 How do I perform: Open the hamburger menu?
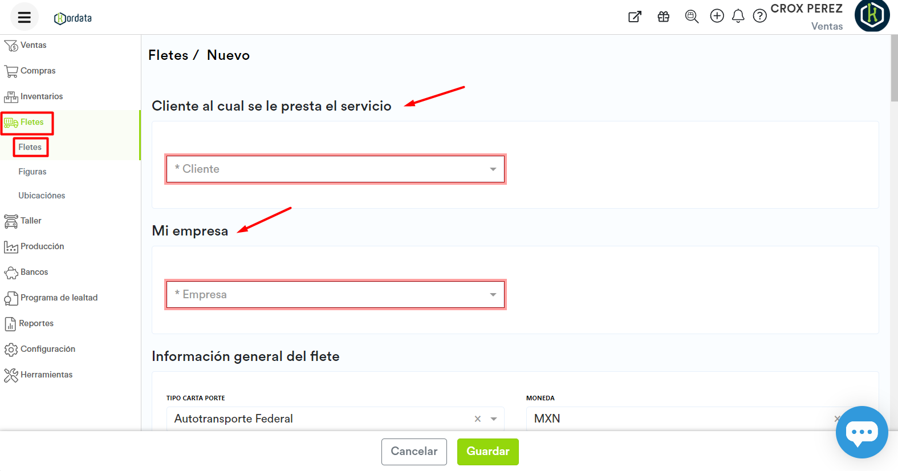[x=24, y=17]
